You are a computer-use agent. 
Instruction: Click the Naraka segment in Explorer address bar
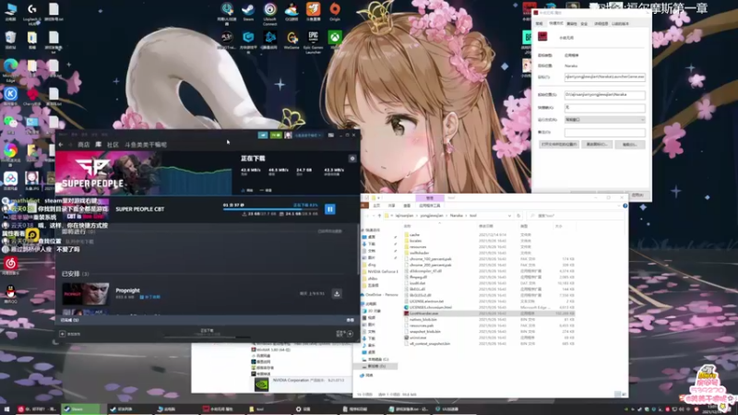pyautogui.click(x=456, y=216)
